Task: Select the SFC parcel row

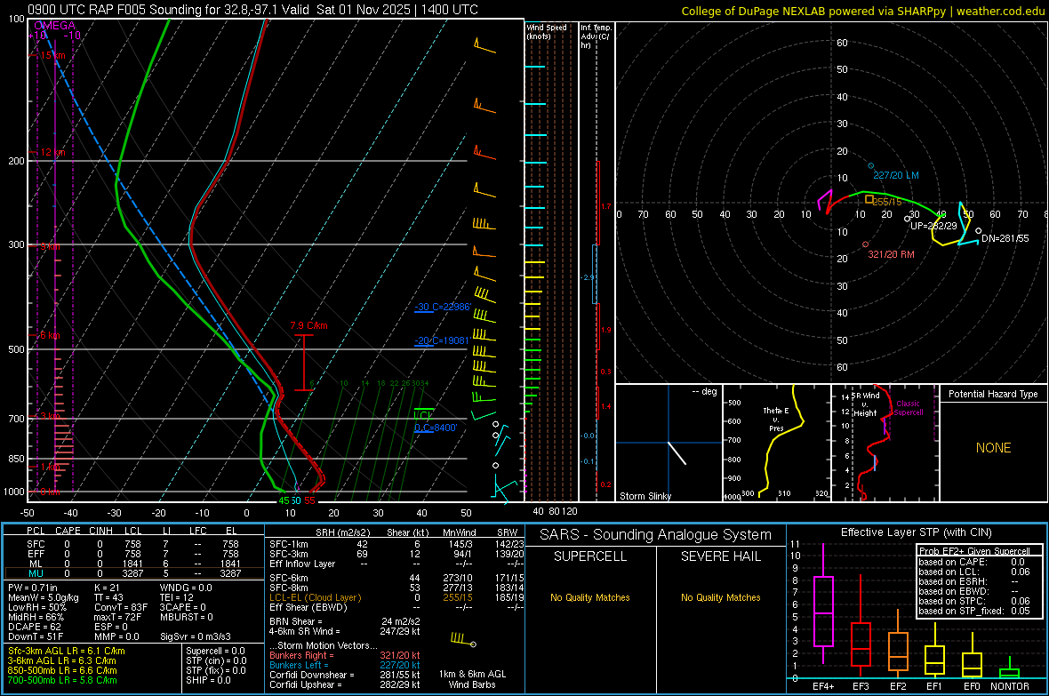Action: [x=134, y=544]
